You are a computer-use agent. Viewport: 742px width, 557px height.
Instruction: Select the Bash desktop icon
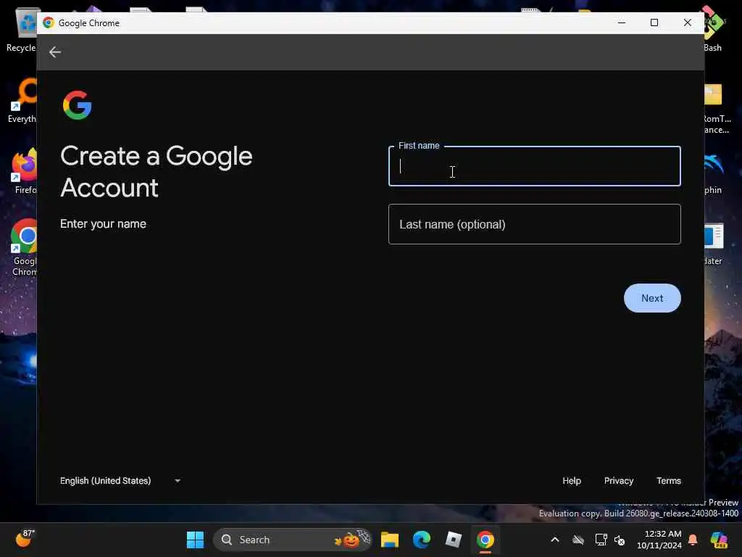click(x=713, y=28)
